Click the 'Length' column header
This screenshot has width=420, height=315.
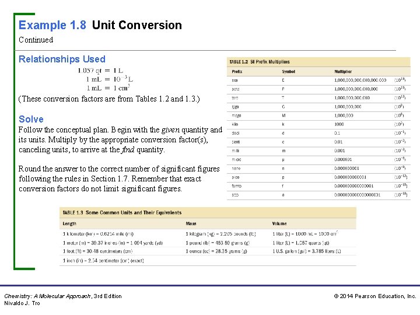[69, 223]
